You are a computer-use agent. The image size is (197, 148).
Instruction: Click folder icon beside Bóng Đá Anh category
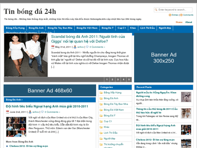point(101,98)
